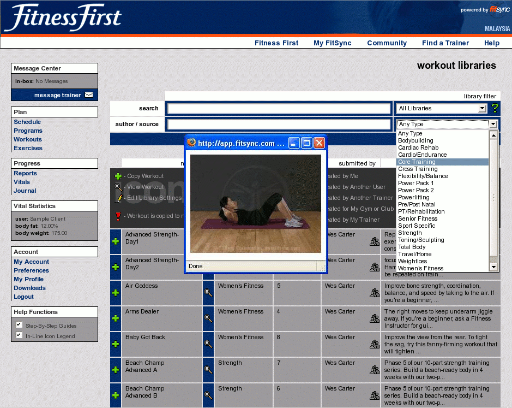Click the envelope icon beside message trainer
The image size is (512, 408).
tap(89, 95)
